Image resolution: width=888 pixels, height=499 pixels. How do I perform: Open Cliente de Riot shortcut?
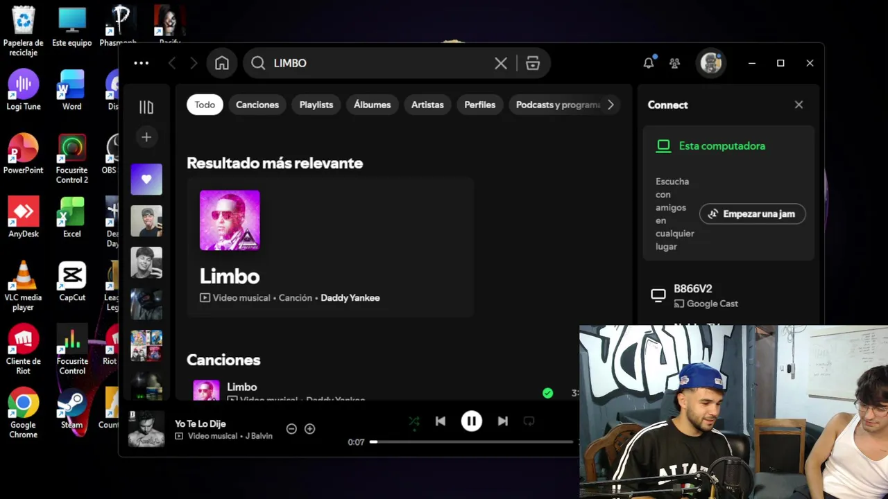tap(23, 350)
